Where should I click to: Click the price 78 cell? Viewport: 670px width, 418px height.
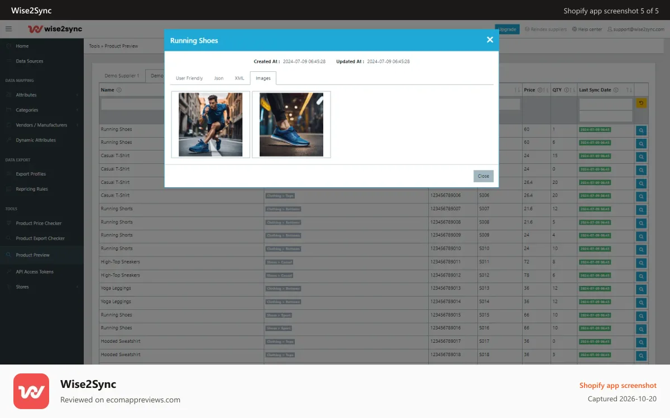[527, 275]
